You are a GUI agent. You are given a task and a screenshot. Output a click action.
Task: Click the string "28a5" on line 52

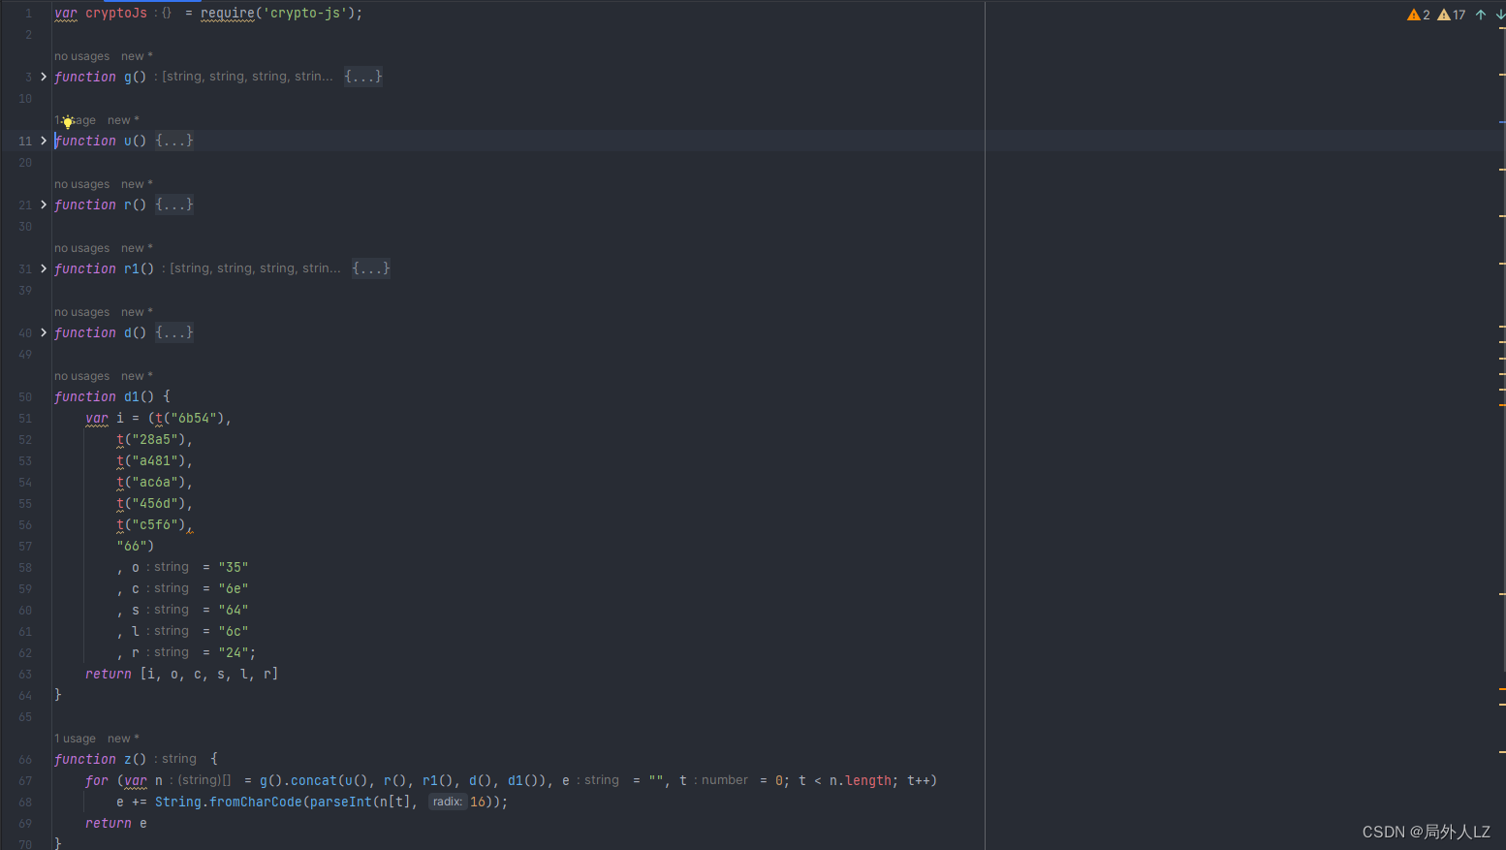tap(155, 439)
